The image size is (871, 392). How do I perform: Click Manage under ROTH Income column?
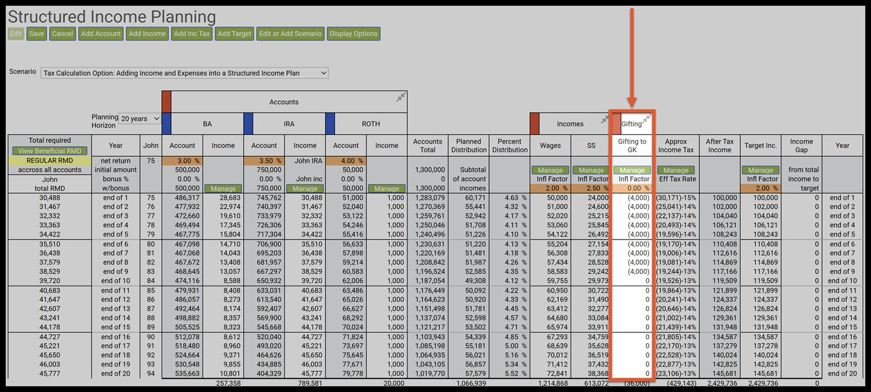(x=387, y=189)
